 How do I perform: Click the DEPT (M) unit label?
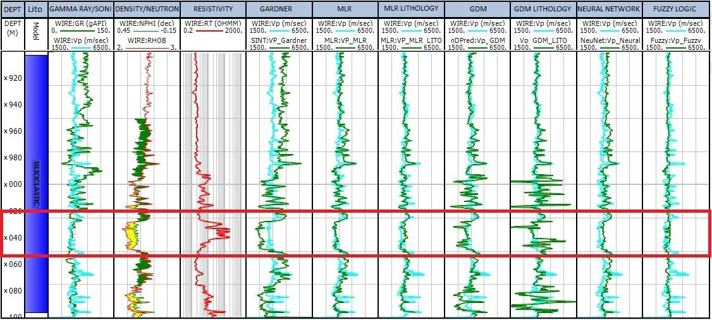pyautogui.click(x=12, y=27)
